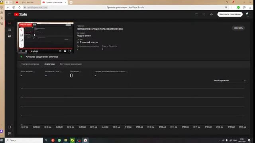Expand the Число зрителей chart dropdown
The width and height of the screenshot is (255, 143).
(230, 81)
